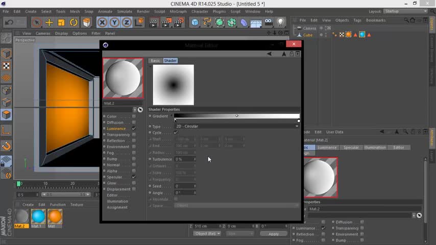Viewport: 436px width, 245px height.
Task: Switch to the Basic tab in the Material Editor
Action: coord(155,61)
